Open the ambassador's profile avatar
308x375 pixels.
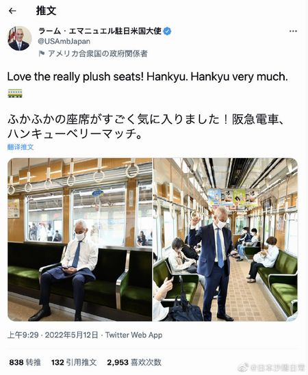[x=19, y=38]
